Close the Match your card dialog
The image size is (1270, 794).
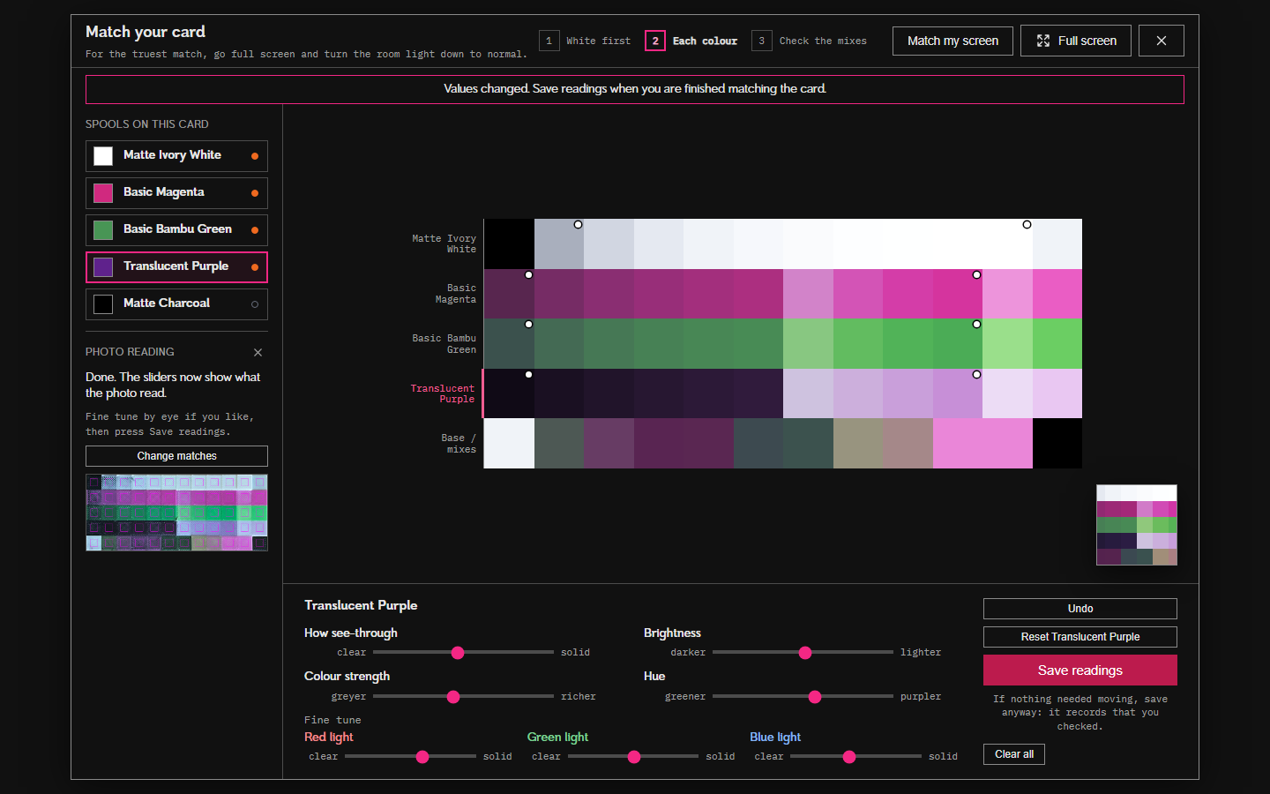click(x=1161, y=41)
